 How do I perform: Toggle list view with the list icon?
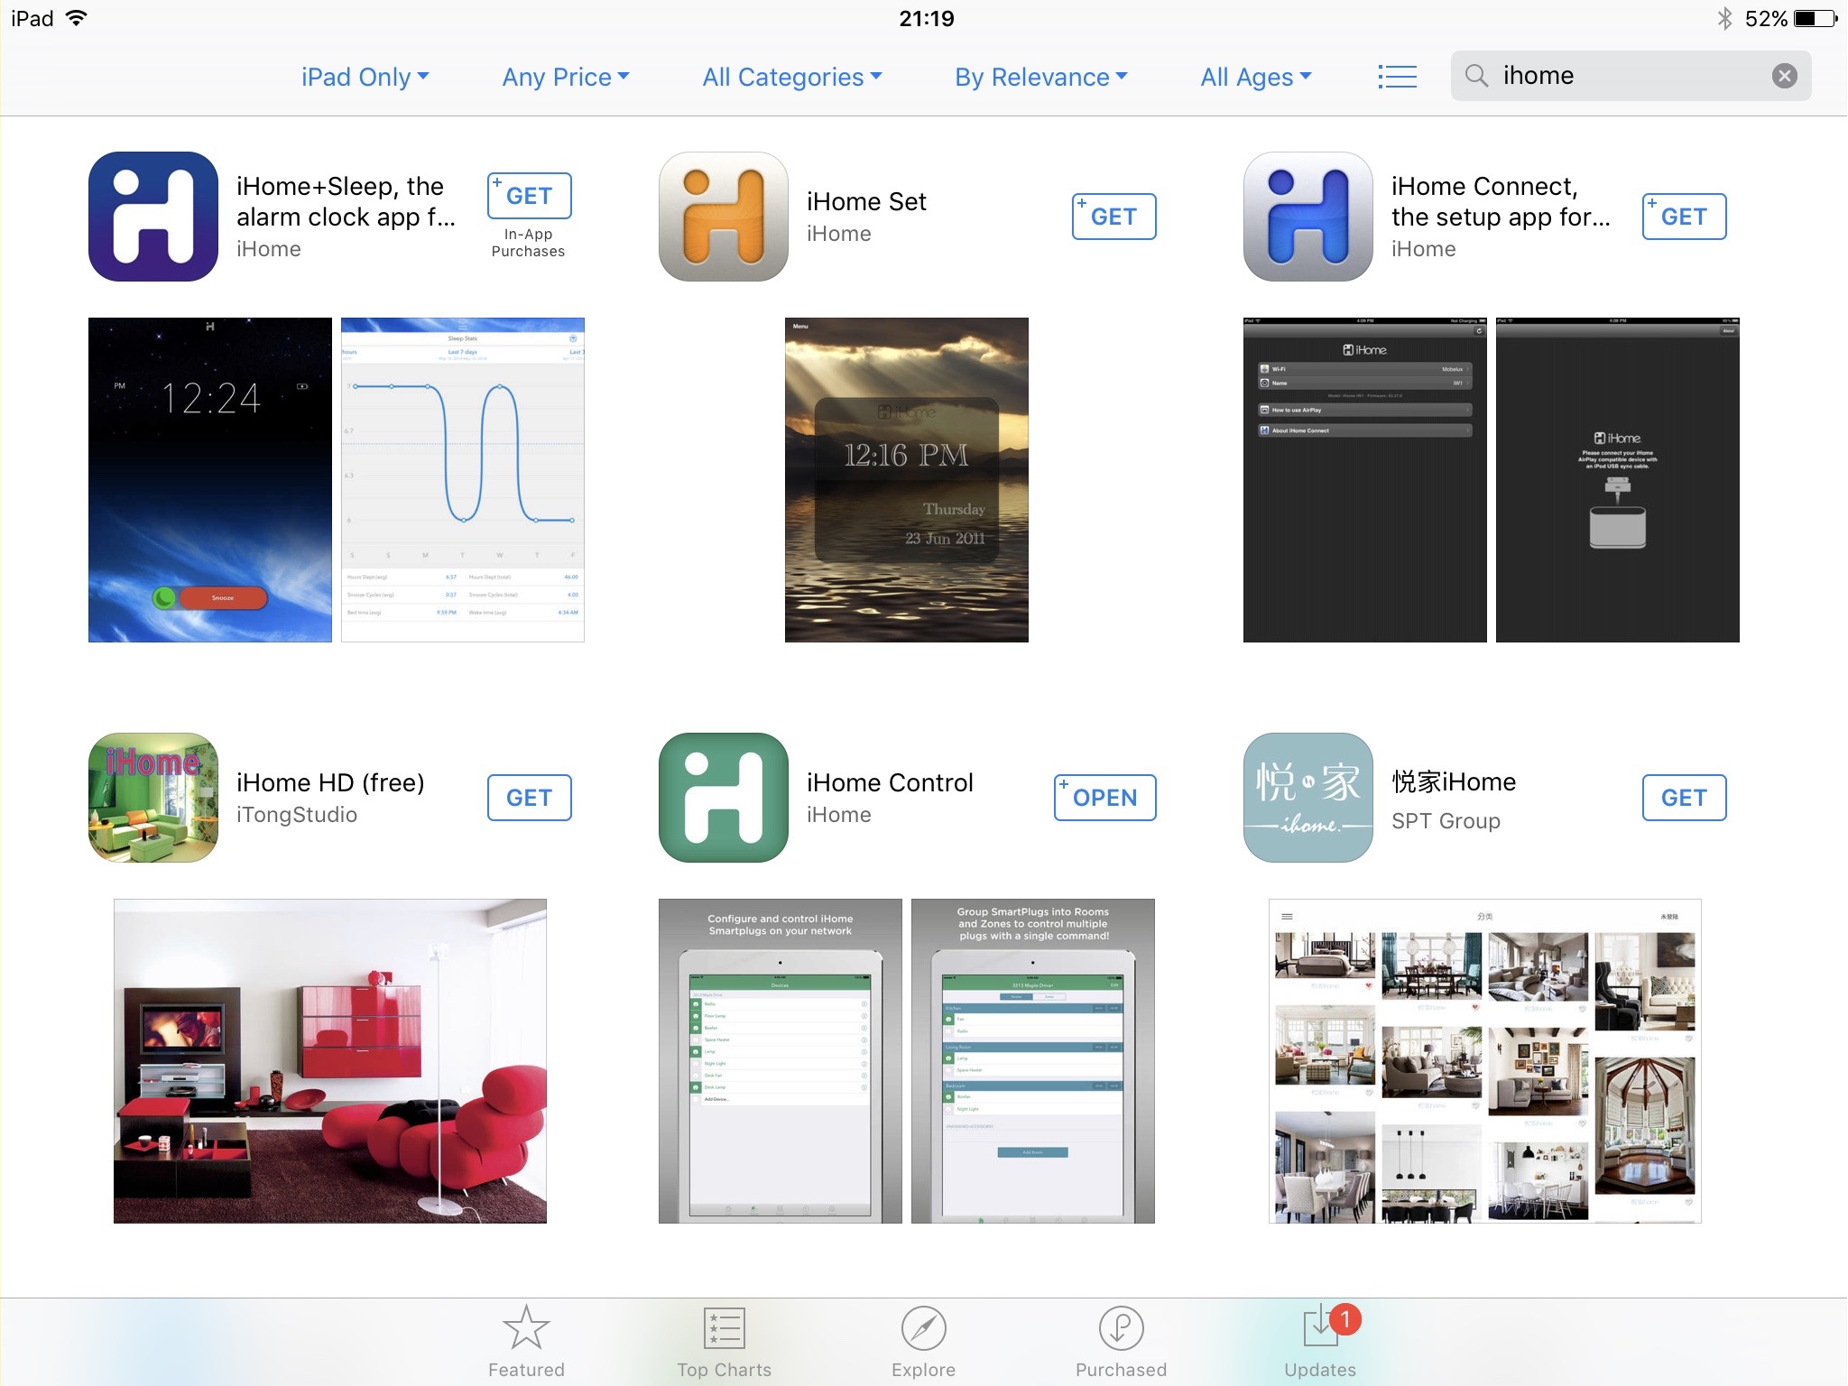[1397, 74]
